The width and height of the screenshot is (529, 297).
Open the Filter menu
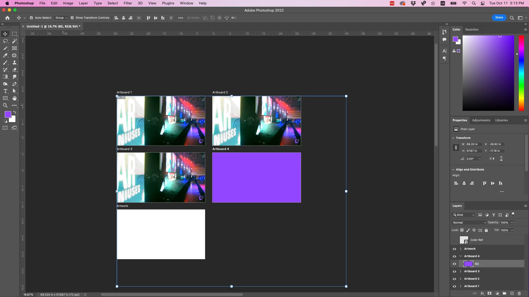[128, 3]
